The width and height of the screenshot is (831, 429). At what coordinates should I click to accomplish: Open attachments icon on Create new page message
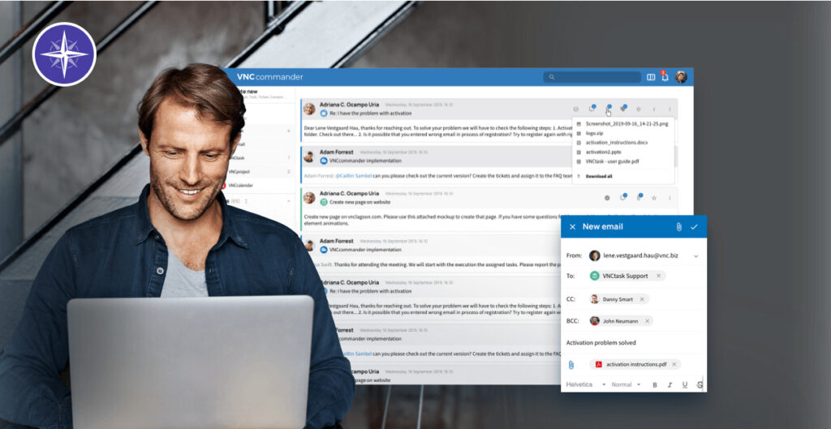tap(639, 198)
